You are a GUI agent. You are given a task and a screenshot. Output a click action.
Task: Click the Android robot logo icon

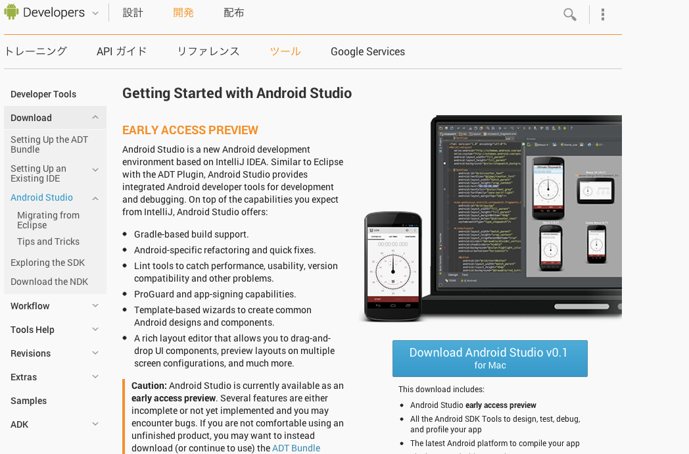[x=11, y=13]
